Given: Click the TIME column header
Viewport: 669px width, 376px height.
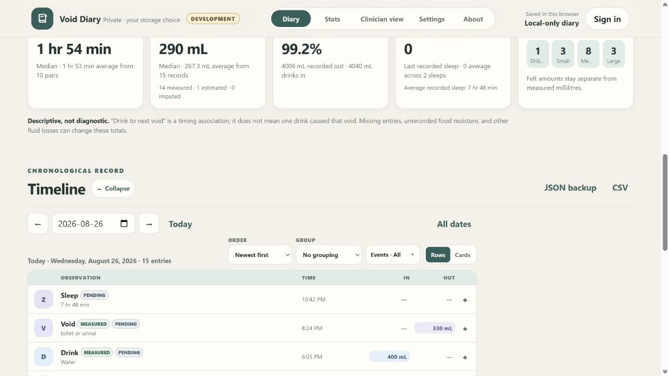Looking at the screenshot, I should (x=309, y=278).
